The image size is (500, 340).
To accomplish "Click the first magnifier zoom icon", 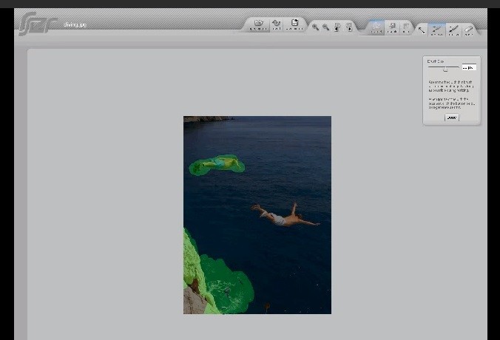I will [315, 27].
